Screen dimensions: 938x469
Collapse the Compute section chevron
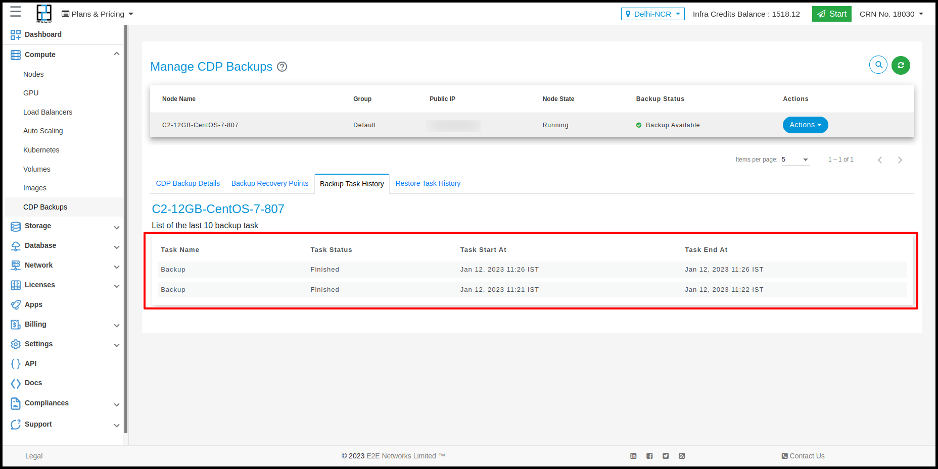click(x=117, y=54)
